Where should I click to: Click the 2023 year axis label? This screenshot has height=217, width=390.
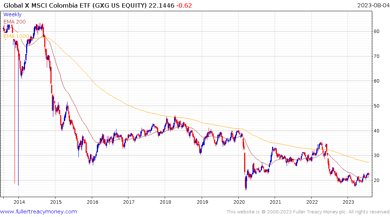point(348,202)
